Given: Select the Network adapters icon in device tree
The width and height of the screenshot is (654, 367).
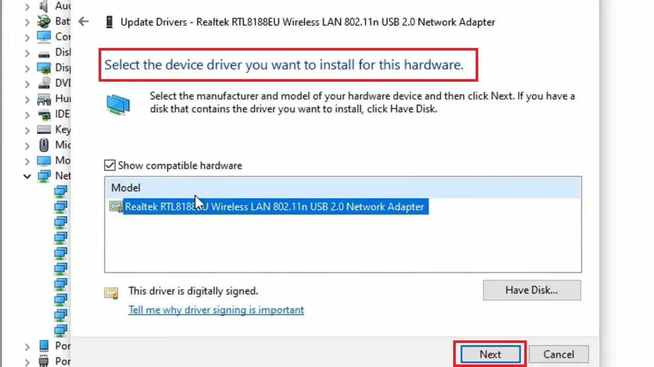Looking at the screenshot, I should [43, 176].
